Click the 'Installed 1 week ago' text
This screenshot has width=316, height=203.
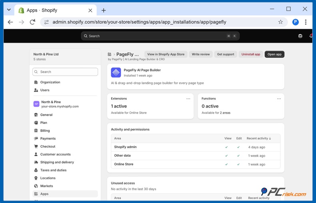(138, 75)
